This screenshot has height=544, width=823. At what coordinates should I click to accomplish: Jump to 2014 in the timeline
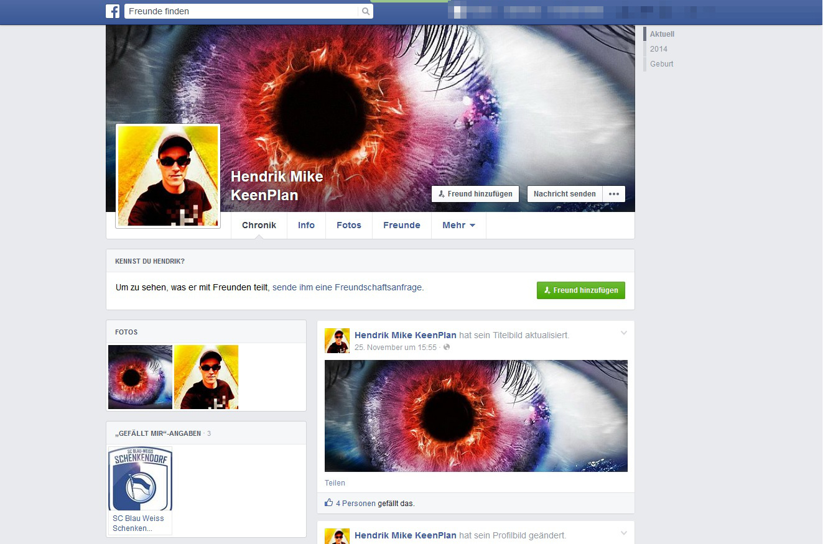pos(659,49)
